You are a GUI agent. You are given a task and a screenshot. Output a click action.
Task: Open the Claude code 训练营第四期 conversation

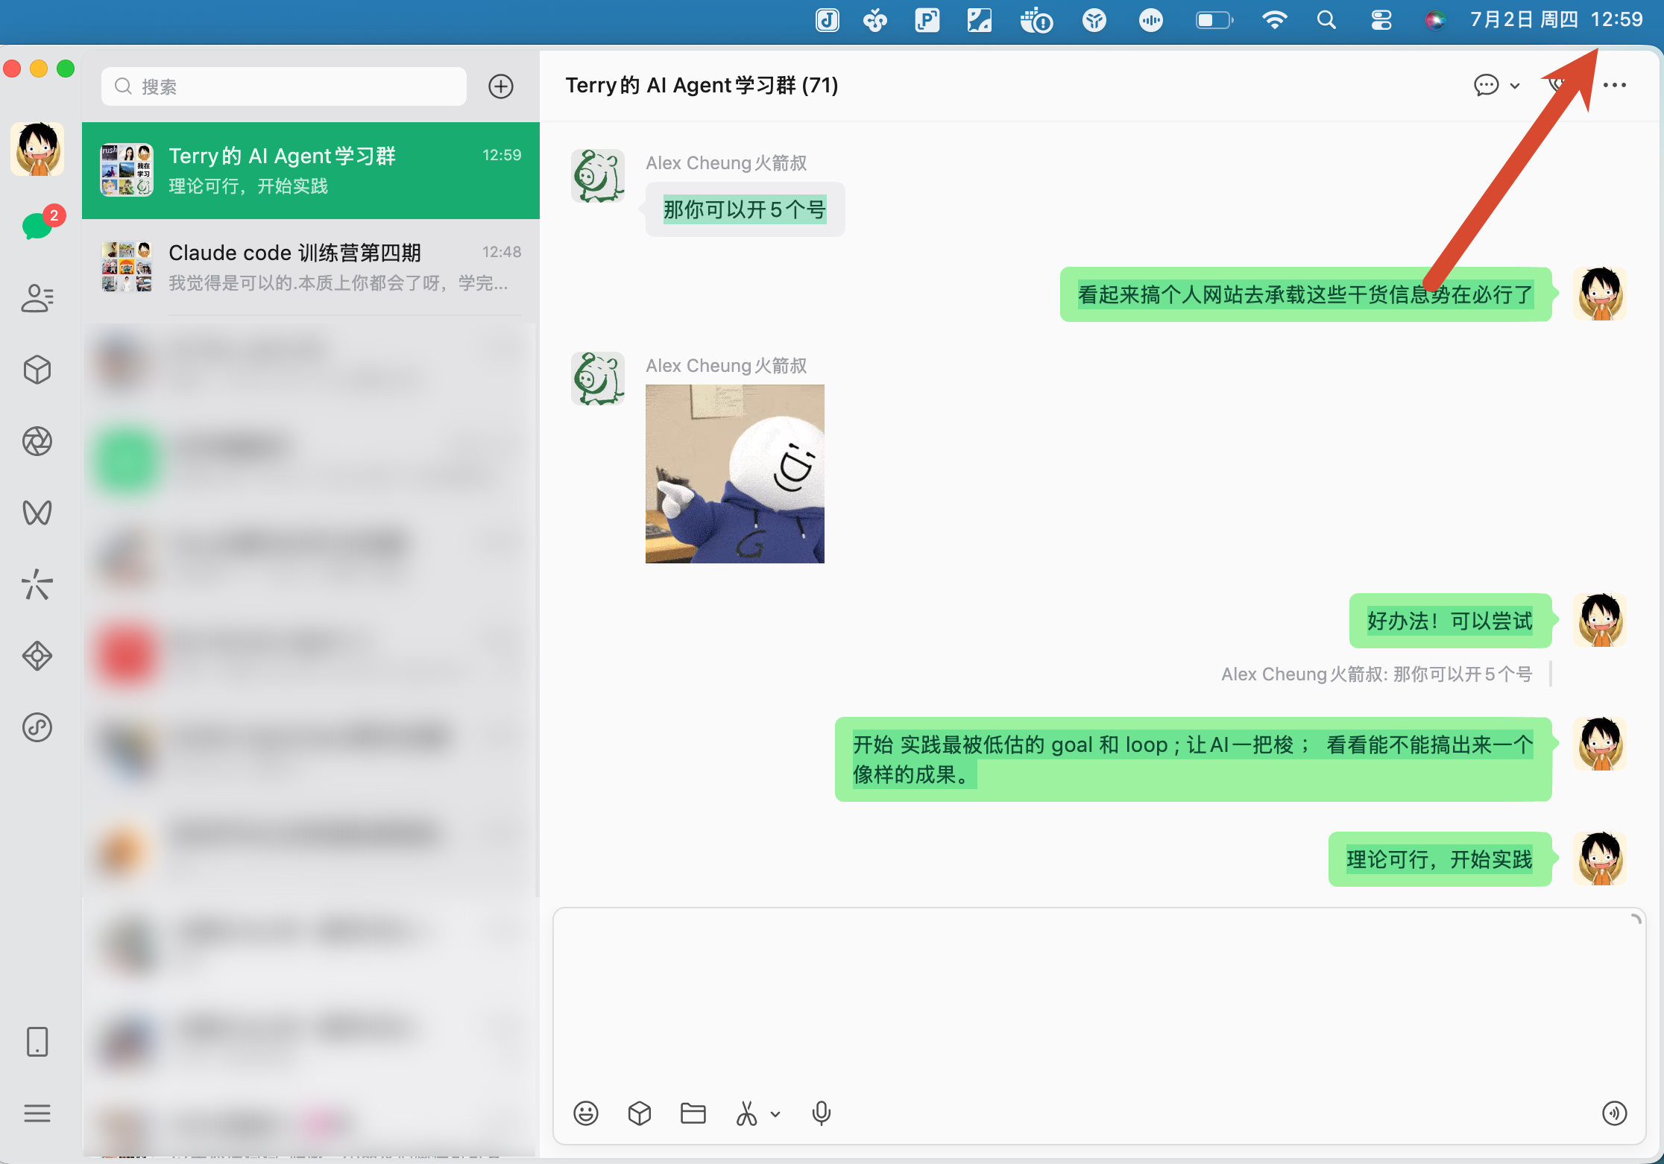(311, 268)
